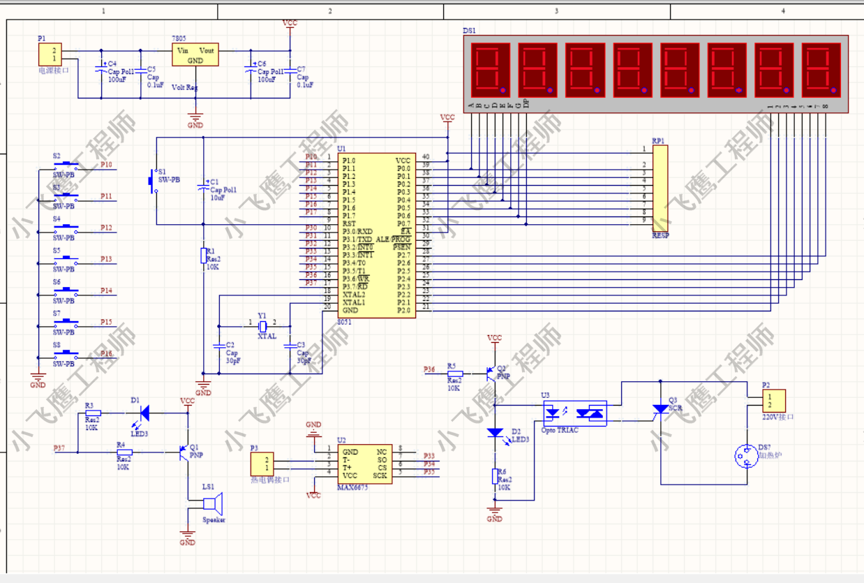Click the DS1 designator label
Image resolution: width=864 pixels, height=583 pixels.
[470, 31]
